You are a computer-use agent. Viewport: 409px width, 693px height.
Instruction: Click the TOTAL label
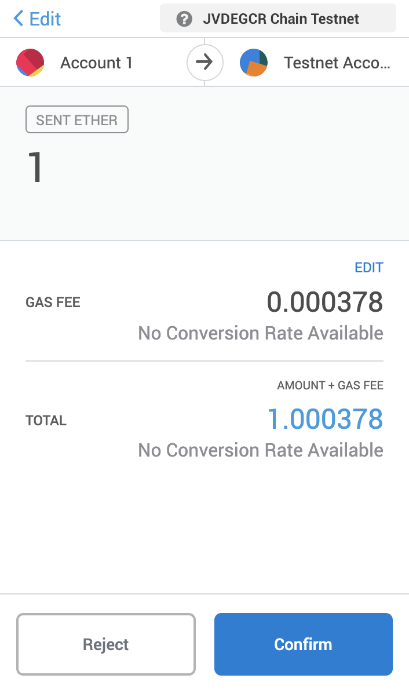[x=46, y=421]
